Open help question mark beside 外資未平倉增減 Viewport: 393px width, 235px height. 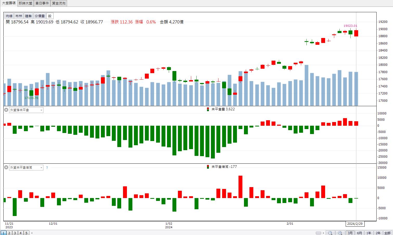47,168
